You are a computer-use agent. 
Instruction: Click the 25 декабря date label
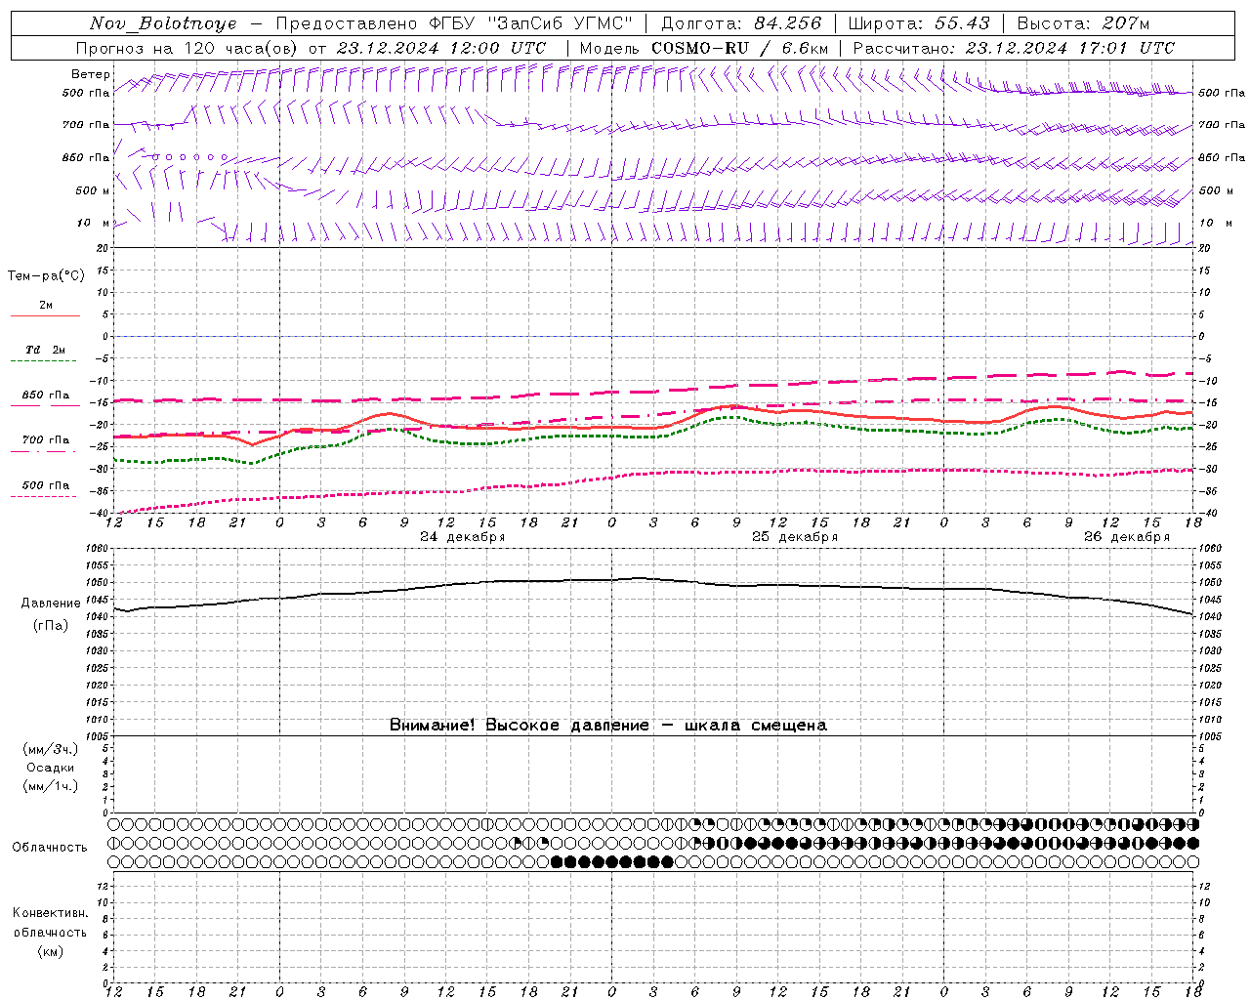[795, 537]
